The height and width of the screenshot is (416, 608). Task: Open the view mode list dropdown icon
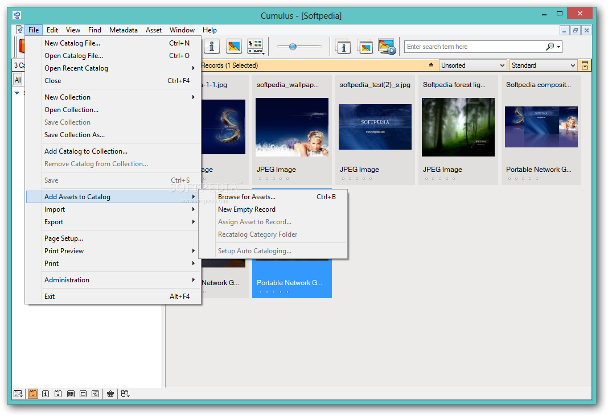256,47
